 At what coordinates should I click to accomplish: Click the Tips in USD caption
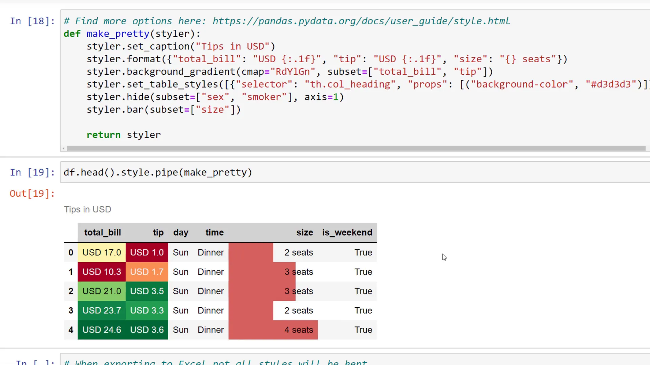tap(88, 209)
